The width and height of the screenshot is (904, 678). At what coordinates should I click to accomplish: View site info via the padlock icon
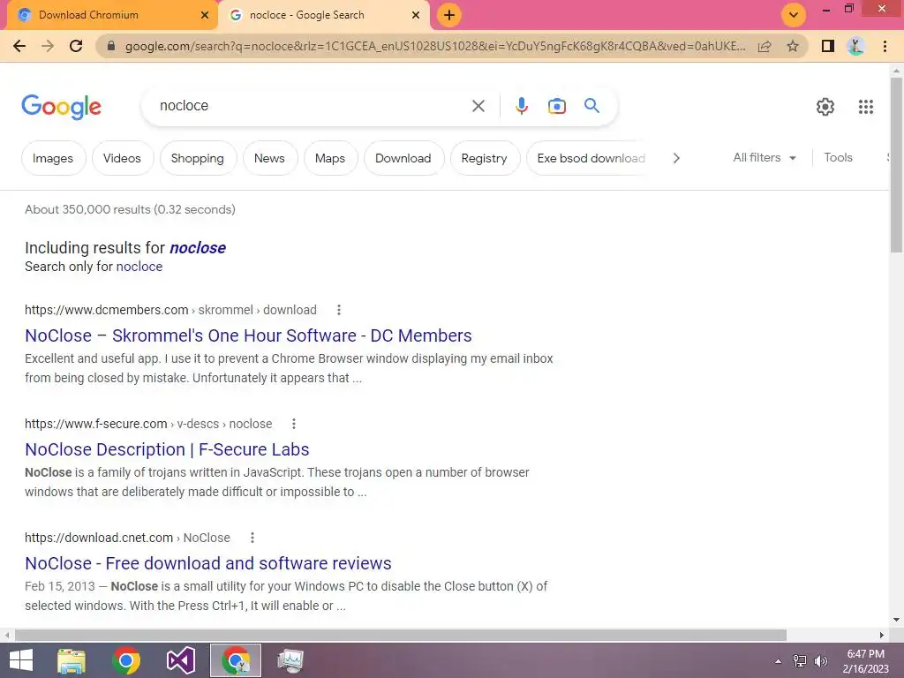pos(111,46)
